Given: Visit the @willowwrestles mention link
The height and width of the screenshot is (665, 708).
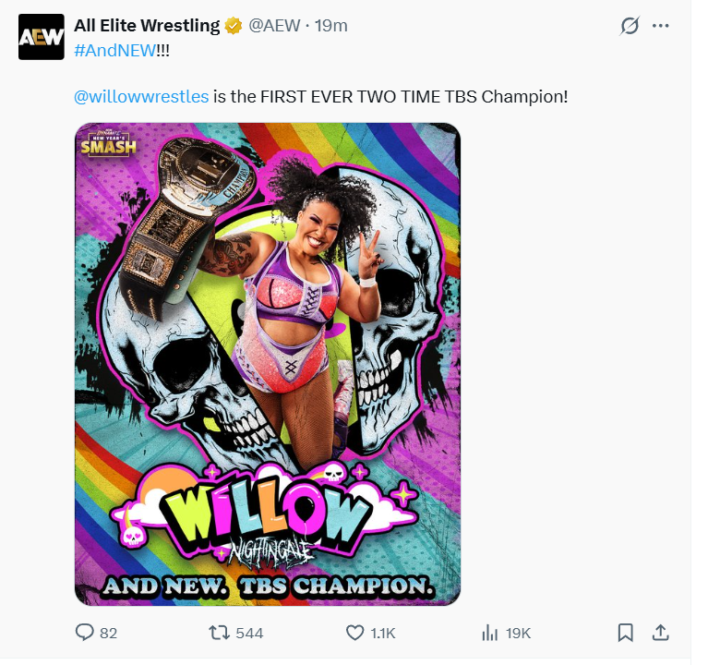Looking at the screenshot, I should coord(141,97).
